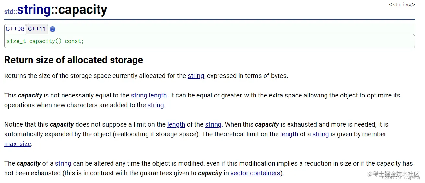
Task: Open the length link after 'suppose a limit on the'
Action: [176, 124]
